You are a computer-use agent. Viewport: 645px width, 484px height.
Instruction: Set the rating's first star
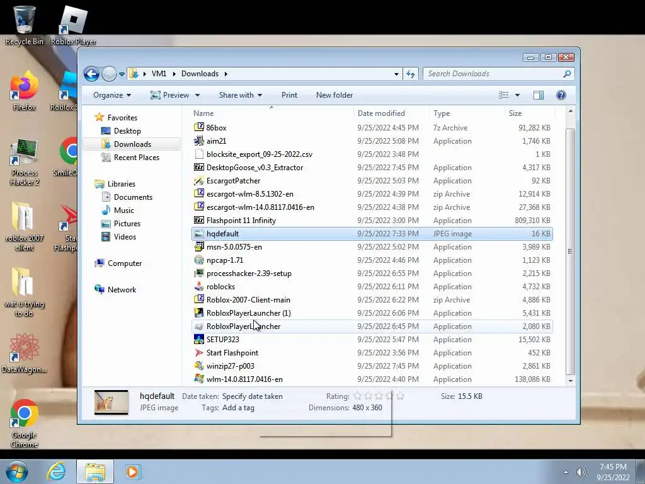point(358,396)
